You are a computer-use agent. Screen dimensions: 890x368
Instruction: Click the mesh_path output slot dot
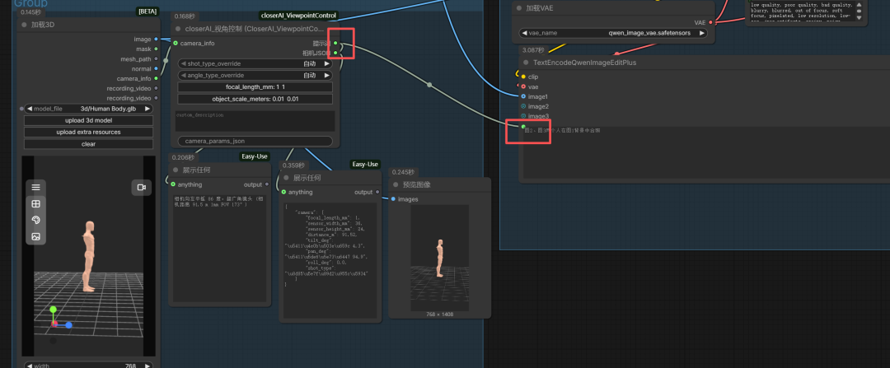click(156, 59)
